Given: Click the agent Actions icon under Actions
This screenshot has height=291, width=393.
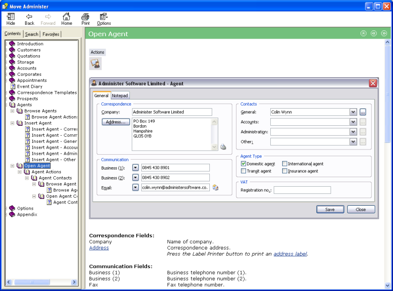Looking at the screenshot, I should tap(96, 64).
